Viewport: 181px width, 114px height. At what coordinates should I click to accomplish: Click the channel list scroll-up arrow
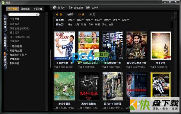pyautogui.click(x=46, y=14)
